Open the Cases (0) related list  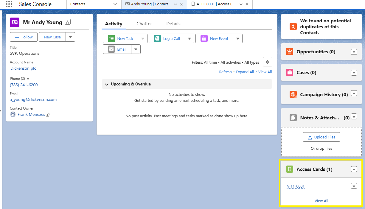307,72
